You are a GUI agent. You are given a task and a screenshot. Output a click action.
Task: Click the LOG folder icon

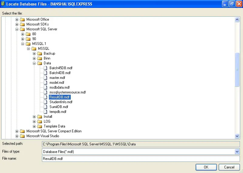coord(40,121)
